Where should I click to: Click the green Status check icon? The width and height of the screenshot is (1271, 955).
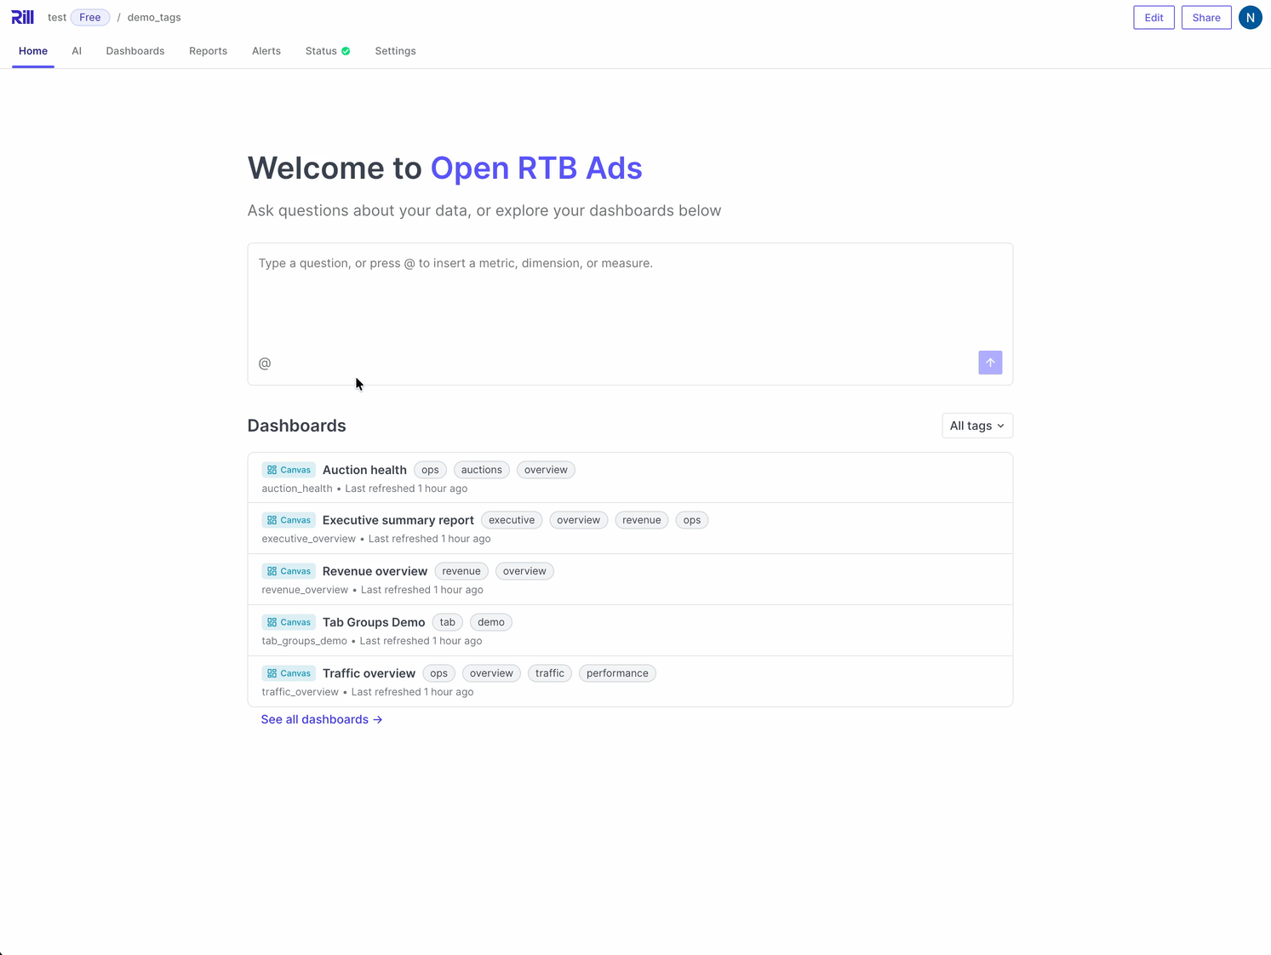click(346, 51)
